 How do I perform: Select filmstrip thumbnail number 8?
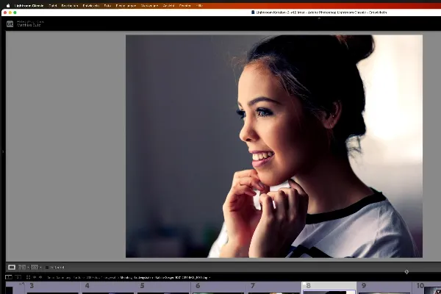click(x=329, y=290)
